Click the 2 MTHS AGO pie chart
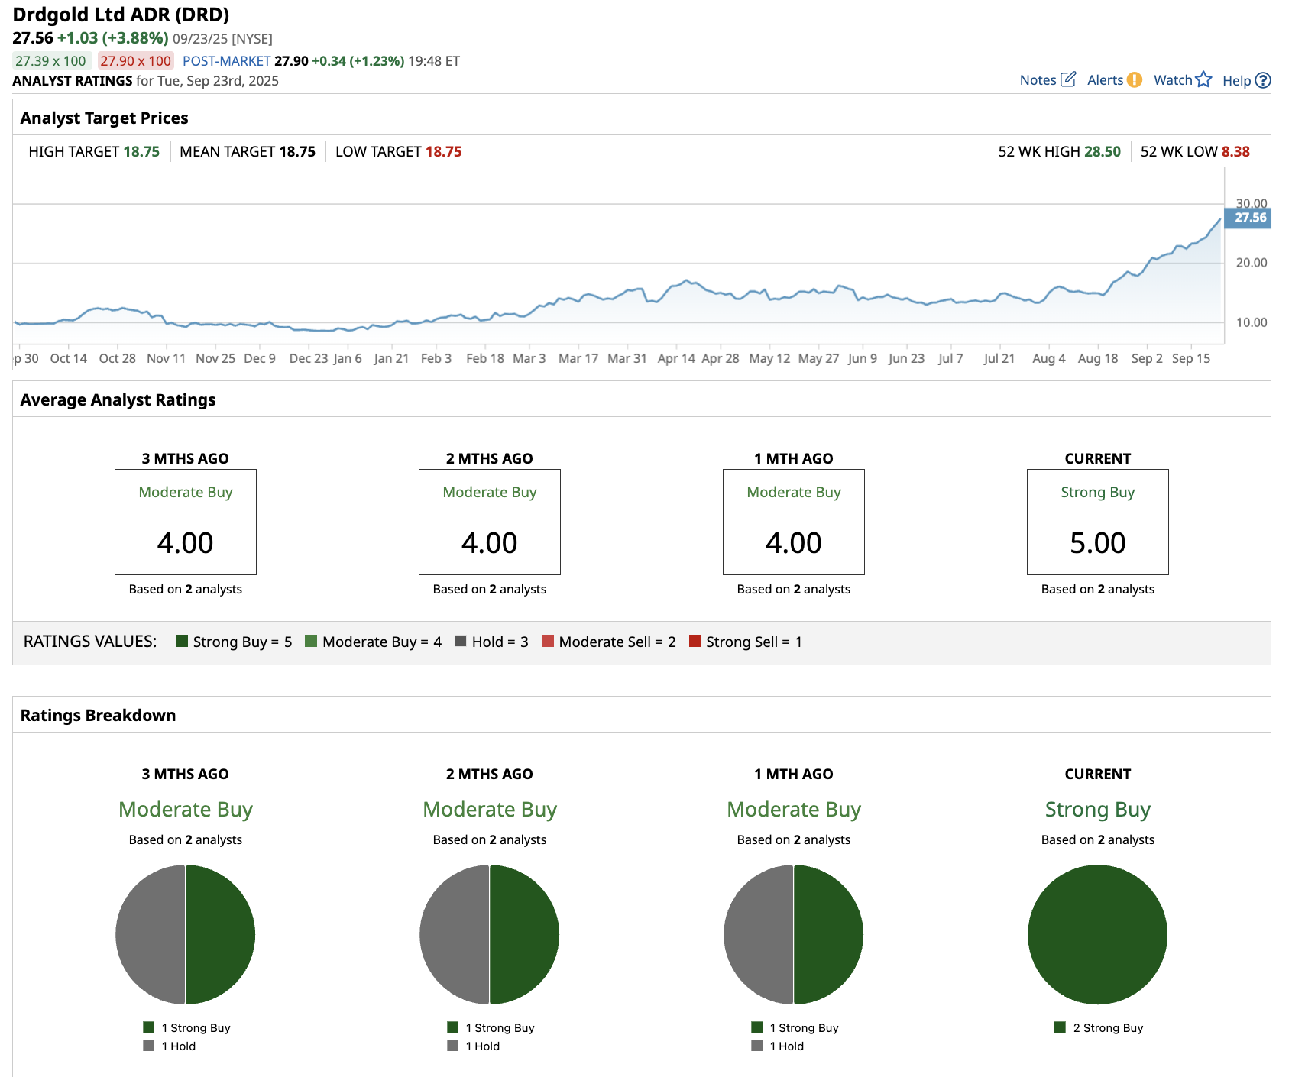1305x1077 pixels. click(x=490, y=934)
